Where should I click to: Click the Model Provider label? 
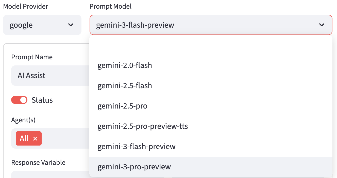tap(25, 6)
